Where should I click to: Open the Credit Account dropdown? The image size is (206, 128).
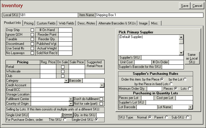click(102, 85)
